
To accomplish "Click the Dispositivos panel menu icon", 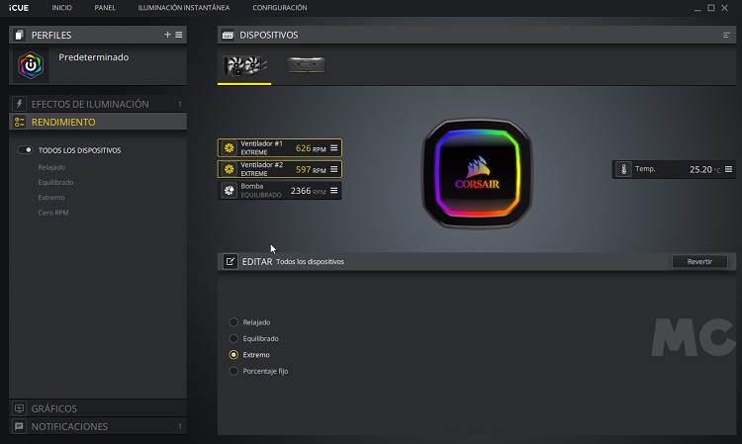I will (727, 35).
